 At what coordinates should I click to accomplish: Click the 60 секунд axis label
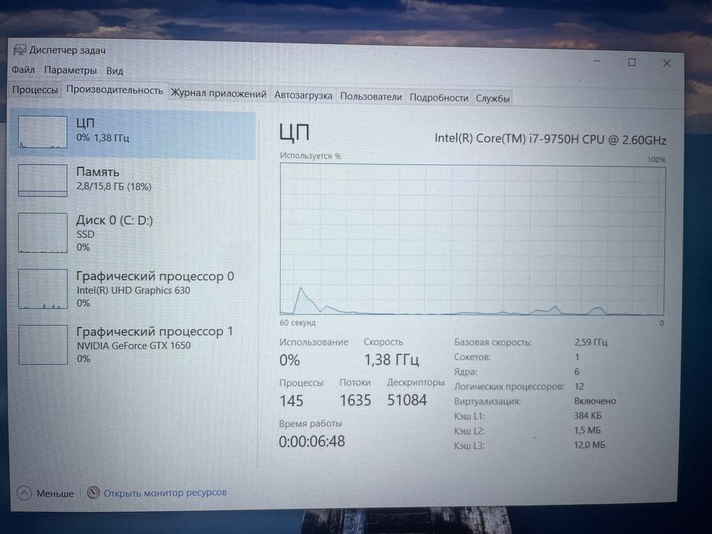(x=298, y=323)
